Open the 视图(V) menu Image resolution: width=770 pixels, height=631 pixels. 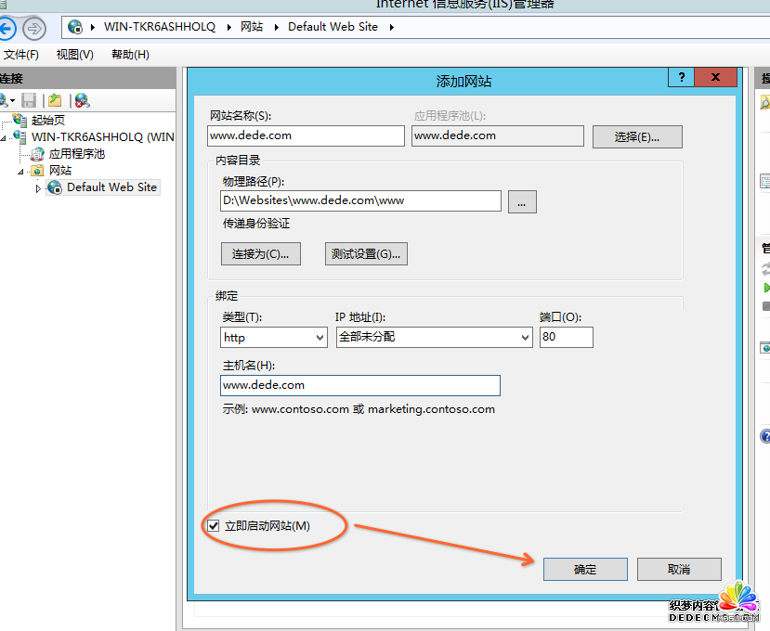pos(74,55)
